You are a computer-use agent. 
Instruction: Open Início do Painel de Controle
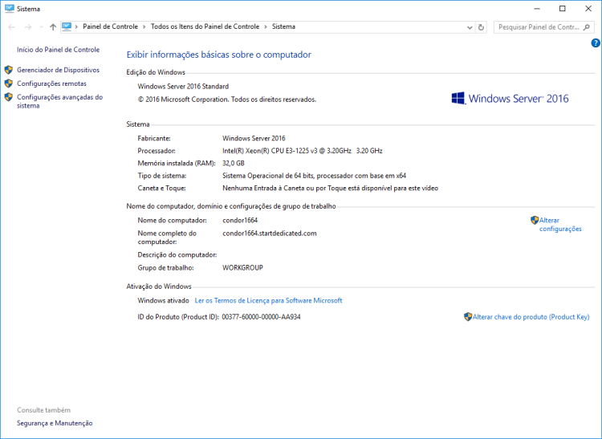pyautogui.click(x=58, y=50)
